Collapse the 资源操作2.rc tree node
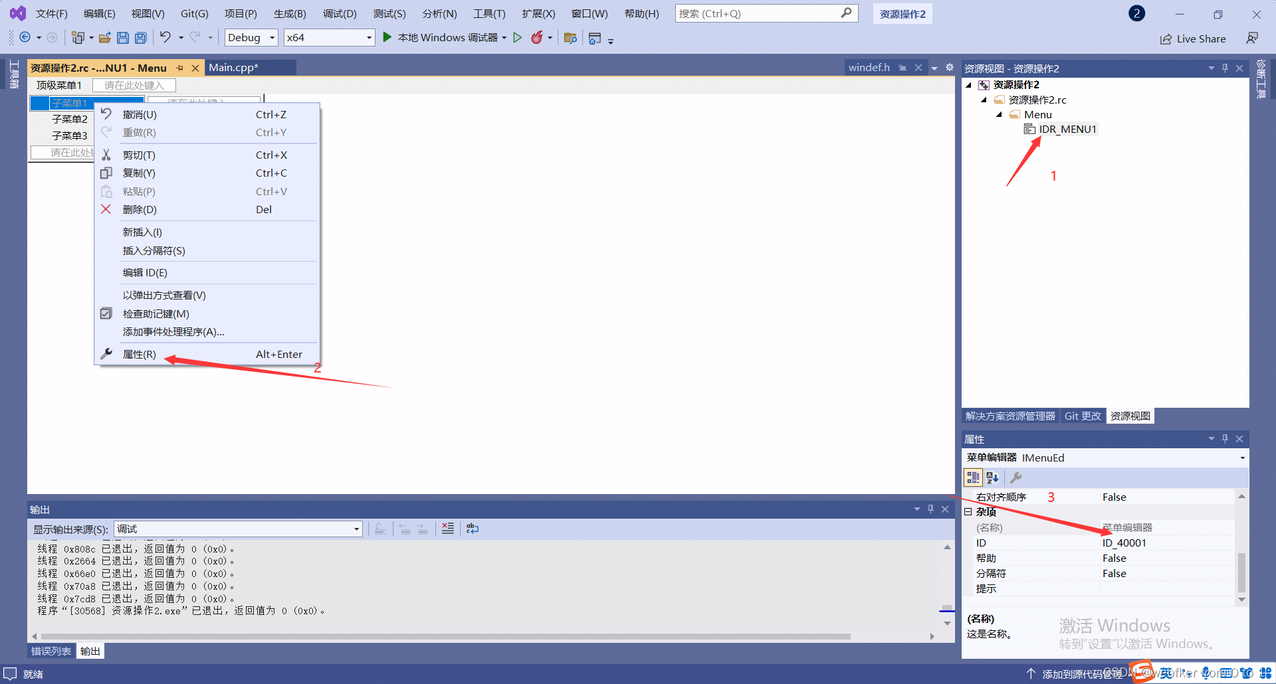The height and width of the screenshot is (684, 1276). [x=984, y=100]
